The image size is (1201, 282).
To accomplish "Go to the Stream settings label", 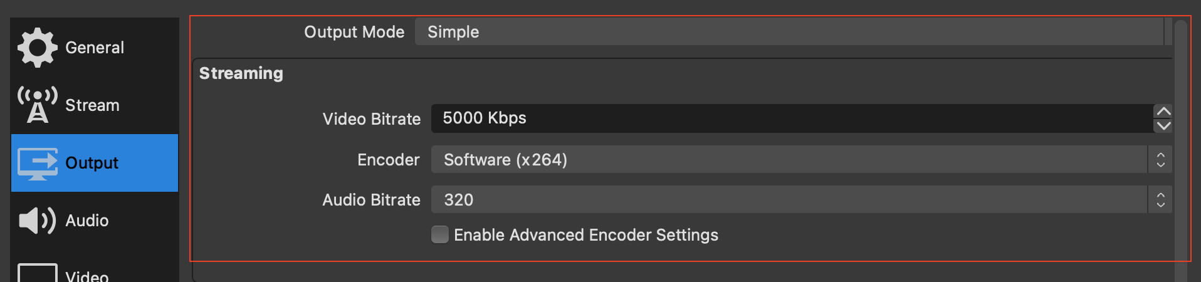I will click(x=92, y=105).
